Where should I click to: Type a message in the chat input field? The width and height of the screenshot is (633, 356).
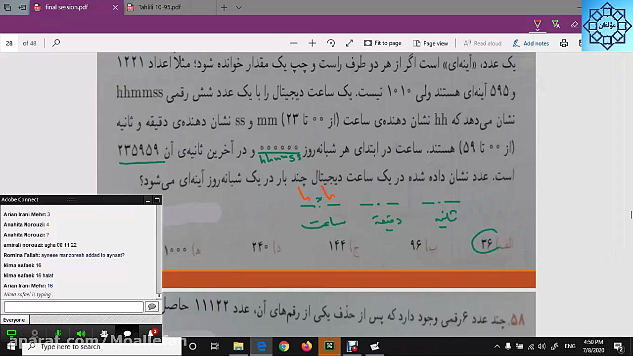pyautogui.click(x=73, y=307)
